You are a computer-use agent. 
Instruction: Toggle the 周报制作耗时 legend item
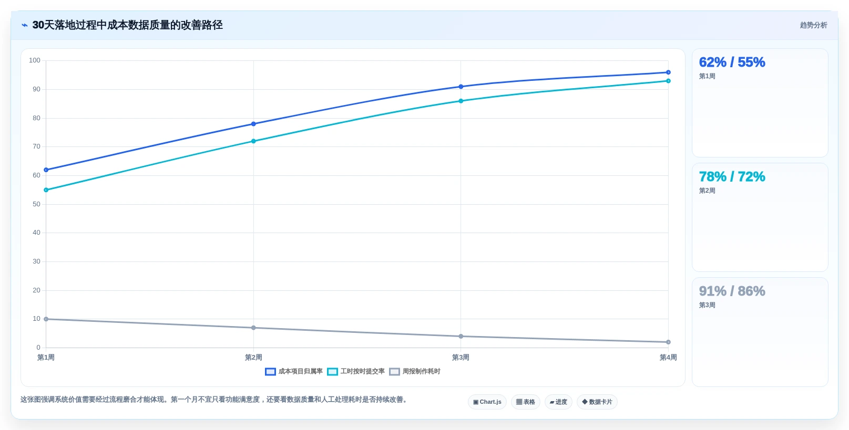pyautogui.click(x=415, y=371)
